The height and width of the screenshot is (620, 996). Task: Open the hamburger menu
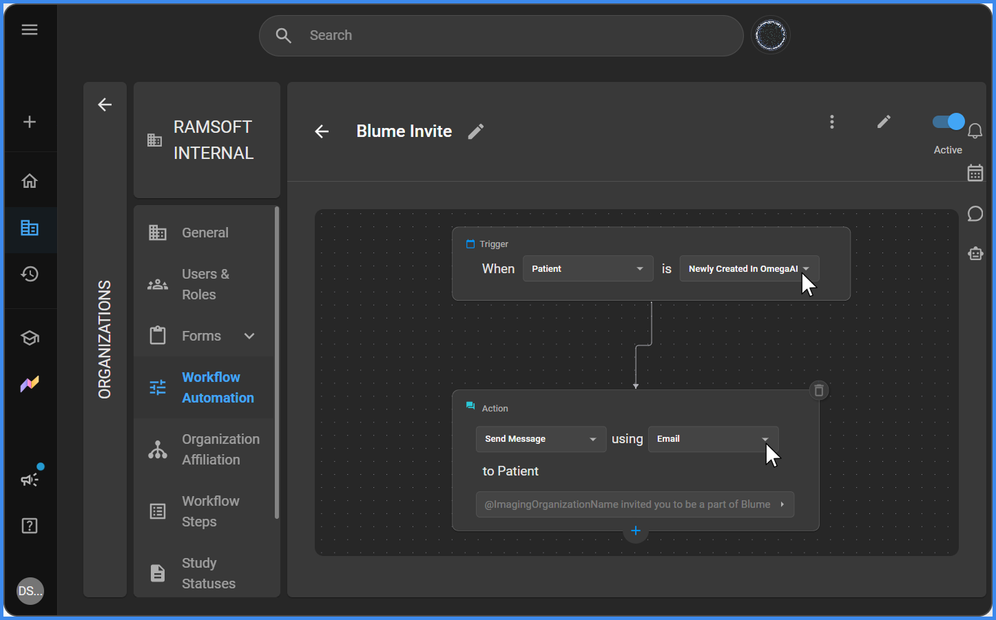pyautogui.click(x=30, y=30)
